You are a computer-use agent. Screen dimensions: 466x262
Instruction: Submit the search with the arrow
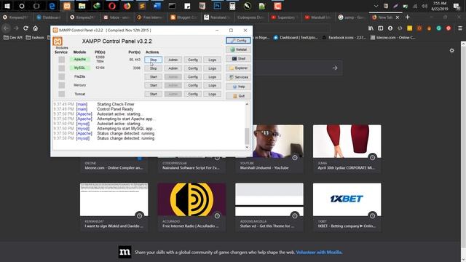point(335,68)
